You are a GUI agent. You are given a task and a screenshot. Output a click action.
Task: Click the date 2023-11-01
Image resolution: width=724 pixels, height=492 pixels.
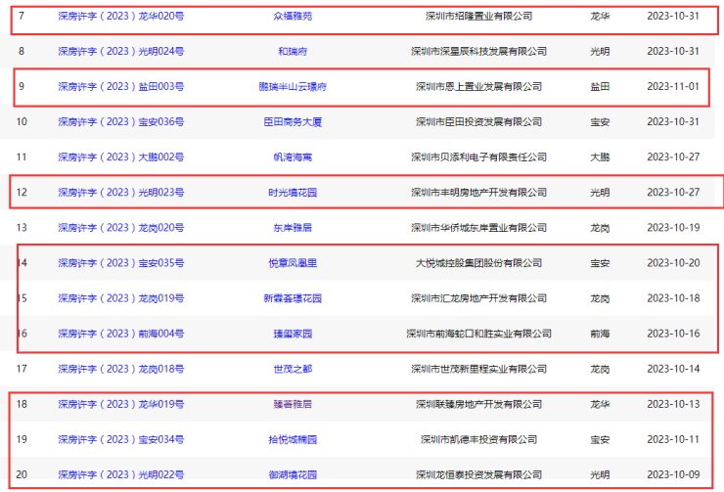click(673, 87)
